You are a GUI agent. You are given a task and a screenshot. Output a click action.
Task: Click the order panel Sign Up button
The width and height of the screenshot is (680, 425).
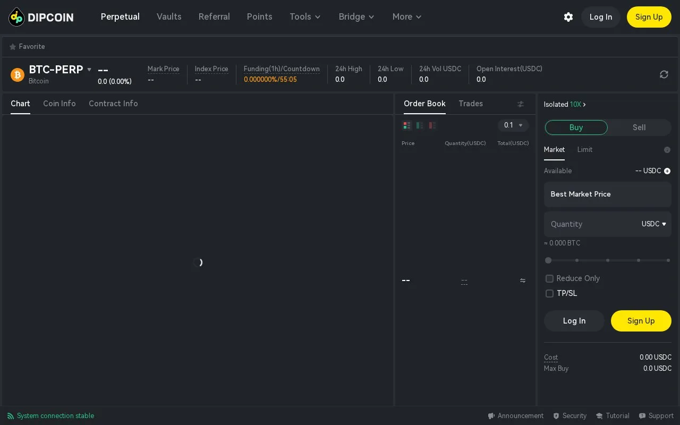pos(641,321)
